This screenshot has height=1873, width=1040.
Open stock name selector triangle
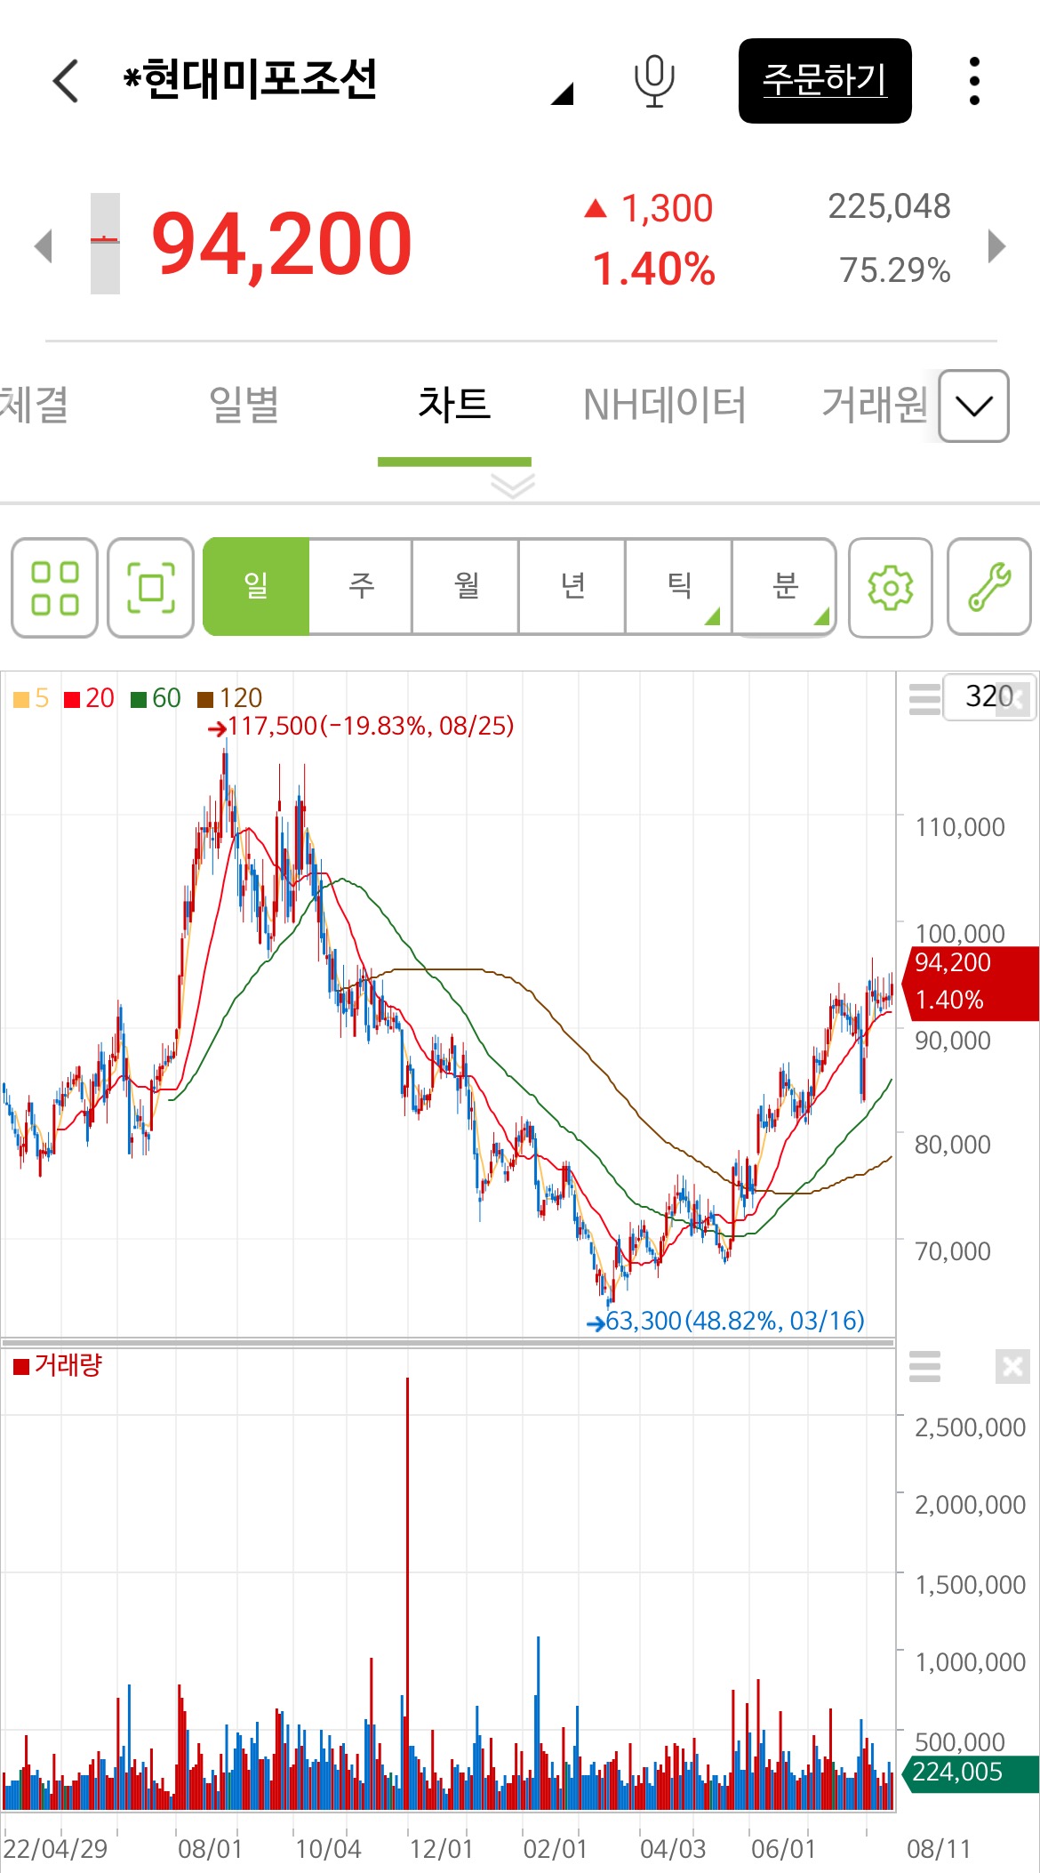(563, 92)
